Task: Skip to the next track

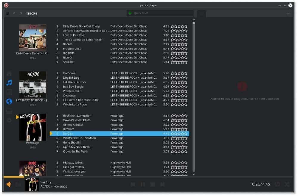Action: tap(162, 184)
